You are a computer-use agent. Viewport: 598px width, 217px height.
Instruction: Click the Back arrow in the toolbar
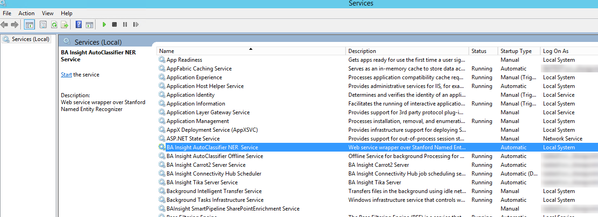click(5, 24)
